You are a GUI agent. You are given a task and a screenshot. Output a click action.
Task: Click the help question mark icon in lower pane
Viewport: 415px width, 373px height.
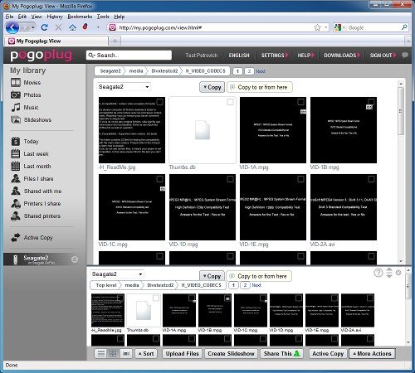(x=378, y=273)
